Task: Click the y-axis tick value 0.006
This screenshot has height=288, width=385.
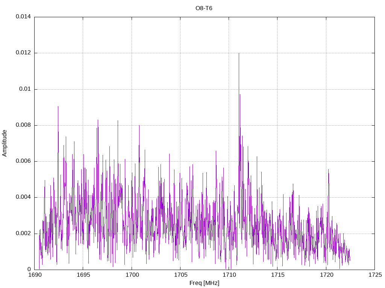Action: (x=23, y=161)
